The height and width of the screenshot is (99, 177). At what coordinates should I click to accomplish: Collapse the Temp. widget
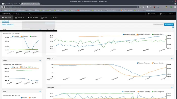click(40, 61)
